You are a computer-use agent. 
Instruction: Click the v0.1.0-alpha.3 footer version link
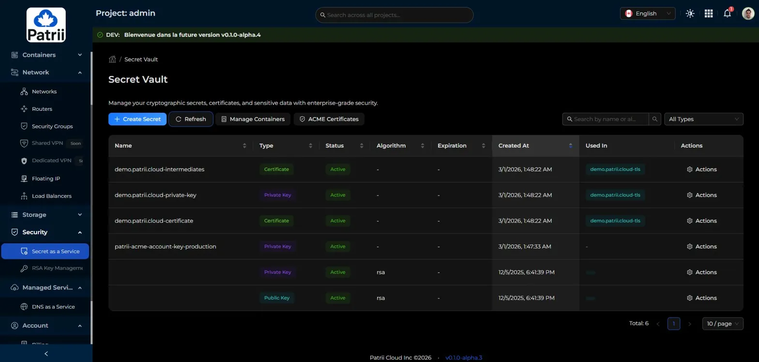[464, 358]
